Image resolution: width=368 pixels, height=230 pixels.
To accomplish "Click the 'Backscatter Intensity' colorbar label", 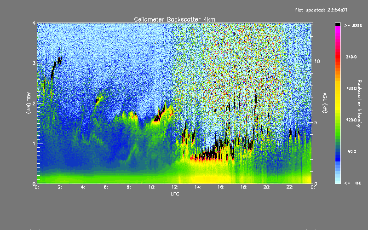I will 359,103.
